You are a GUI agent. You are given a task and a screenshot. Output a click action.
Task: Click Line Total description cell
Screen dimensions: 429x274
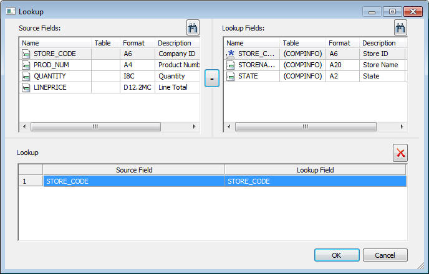click(x=177, y=87)
